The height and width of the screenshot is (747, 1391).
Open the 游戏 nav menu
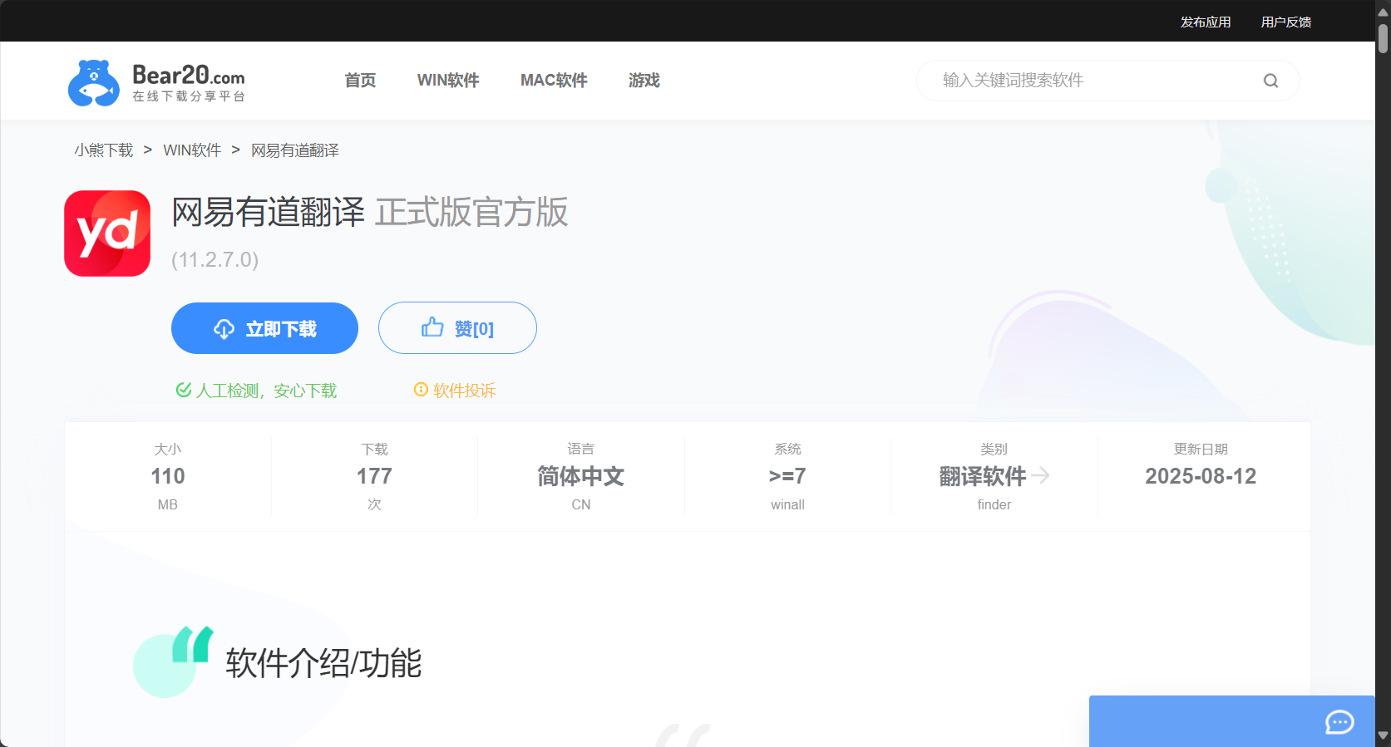coord(644,81)
